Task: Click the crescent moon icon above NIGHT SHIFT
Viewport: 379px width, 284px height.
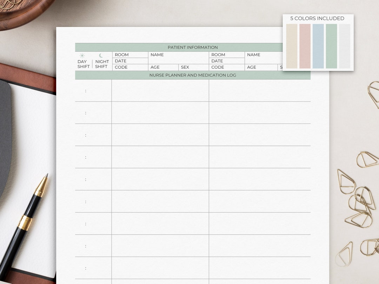Action: pyautogui.click(x=101, y=55)
